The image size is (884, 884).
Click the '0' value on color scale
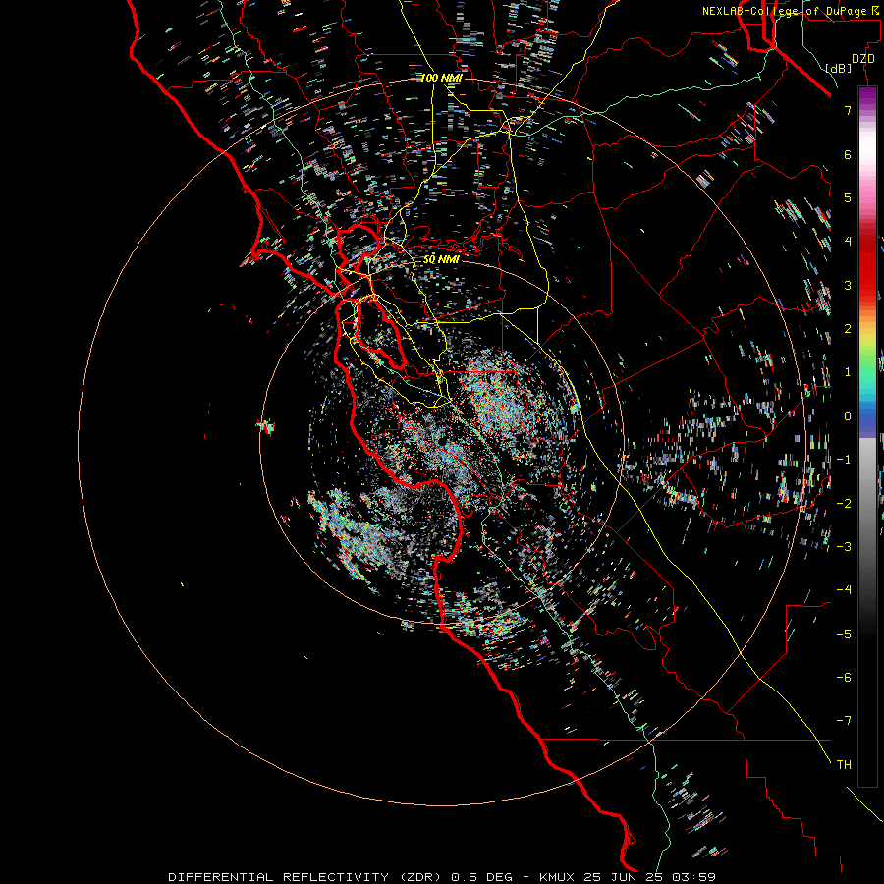(848, 416)
